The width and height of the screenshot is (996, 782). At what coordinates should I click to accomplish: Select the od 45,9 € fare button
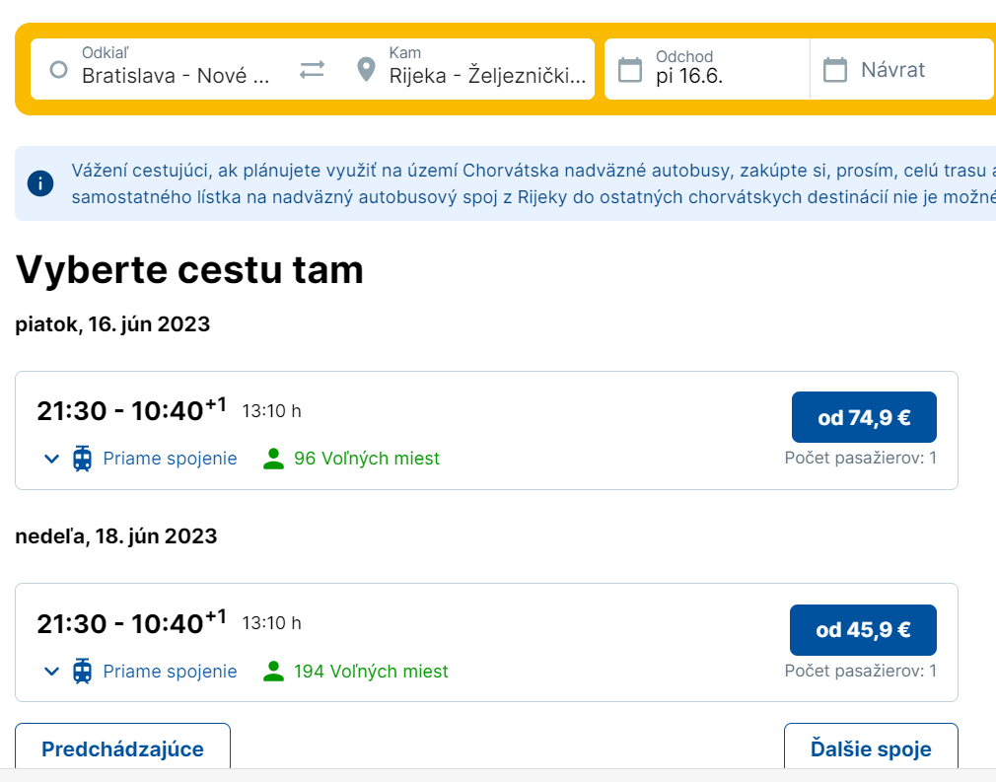[x=863, y=630]
